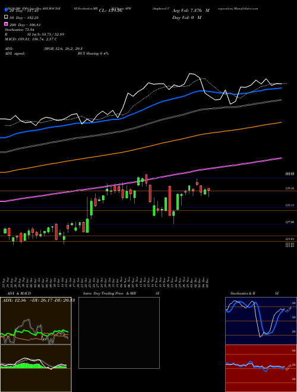The width and height of the screenshot is (297, 392).
Task: Click the 'Stochastics & R' panel heading
Action: tap(243, 293)
